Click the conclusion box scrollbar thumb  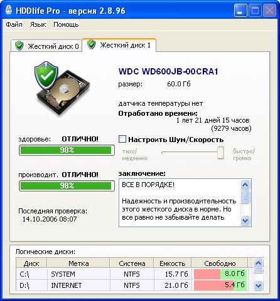point(245,197)
